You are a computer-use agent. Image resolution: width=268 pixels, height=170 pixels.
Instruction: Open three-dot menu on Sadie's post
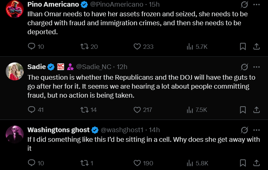click(x=256, y=67)
